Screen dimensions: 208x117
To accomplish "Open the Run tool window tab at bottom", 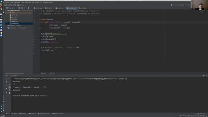I will pyautogui.click(x=8, y=114).
